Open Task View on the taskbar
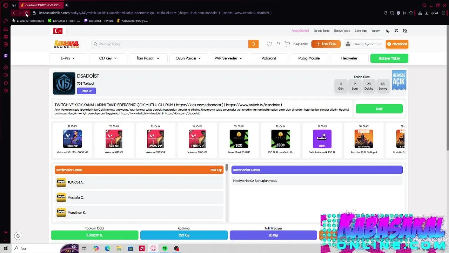Image resolution: width=449 pixels, height=253 pixels. click(x=84, y=248)
